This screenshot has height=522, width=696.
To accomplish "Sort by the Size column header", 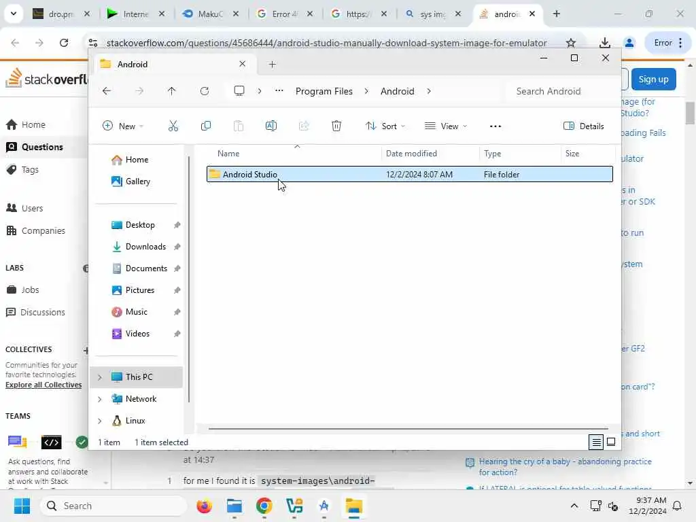I will pos(572,154).
